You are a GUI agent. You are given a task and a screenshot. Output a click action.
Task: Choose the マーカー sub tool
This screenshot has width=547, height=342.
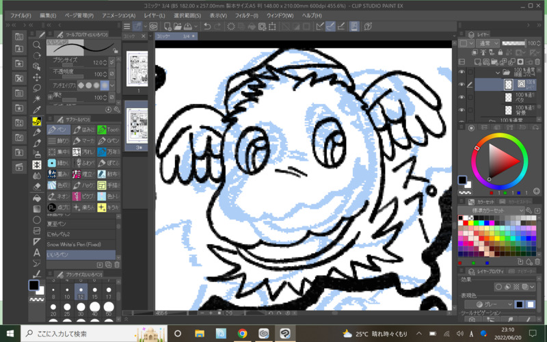[83, 141]
